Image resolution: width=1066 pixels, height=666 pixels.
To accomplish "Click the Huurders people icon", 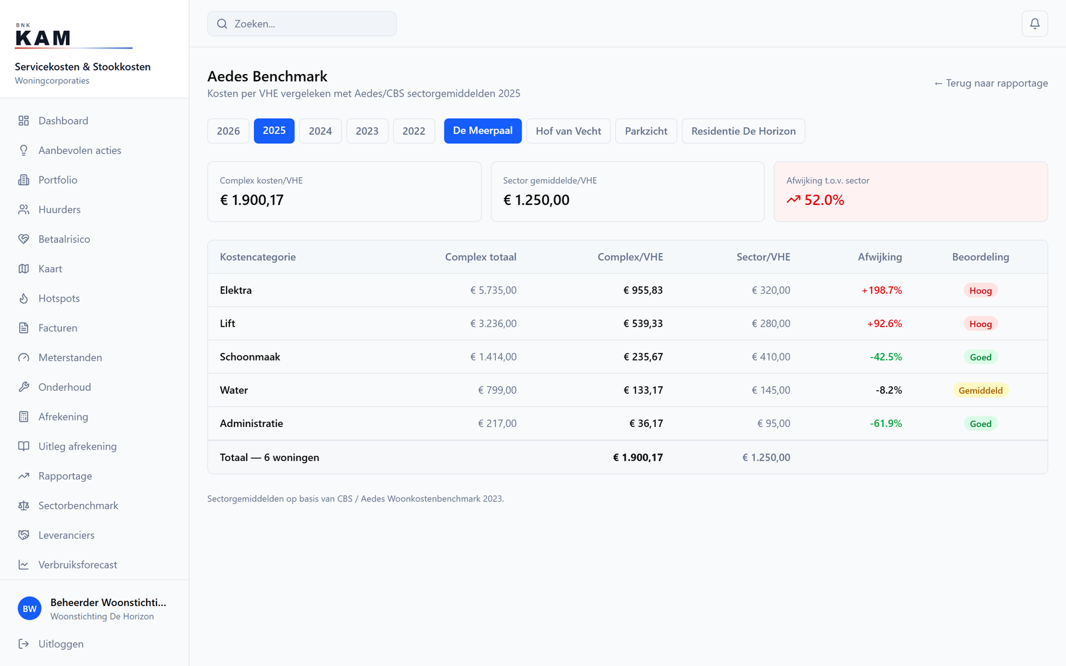I will (x=24, y=209).
